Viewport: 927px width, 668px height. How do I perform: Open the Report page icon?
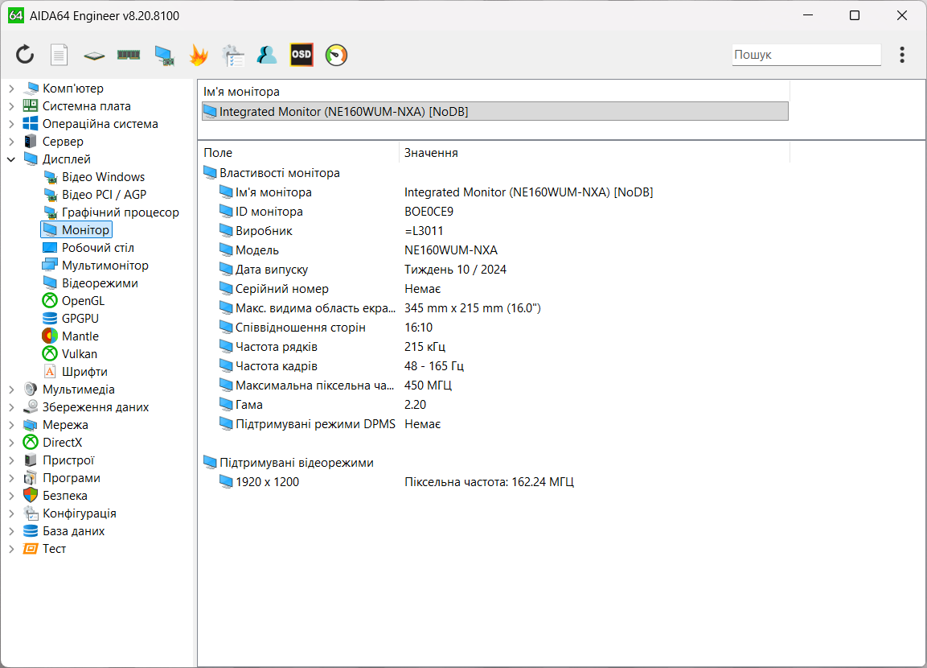(59, 55)
